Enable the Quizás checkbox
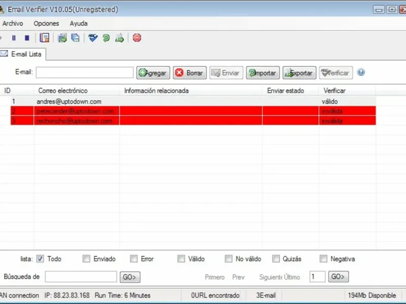 point(276,258)
